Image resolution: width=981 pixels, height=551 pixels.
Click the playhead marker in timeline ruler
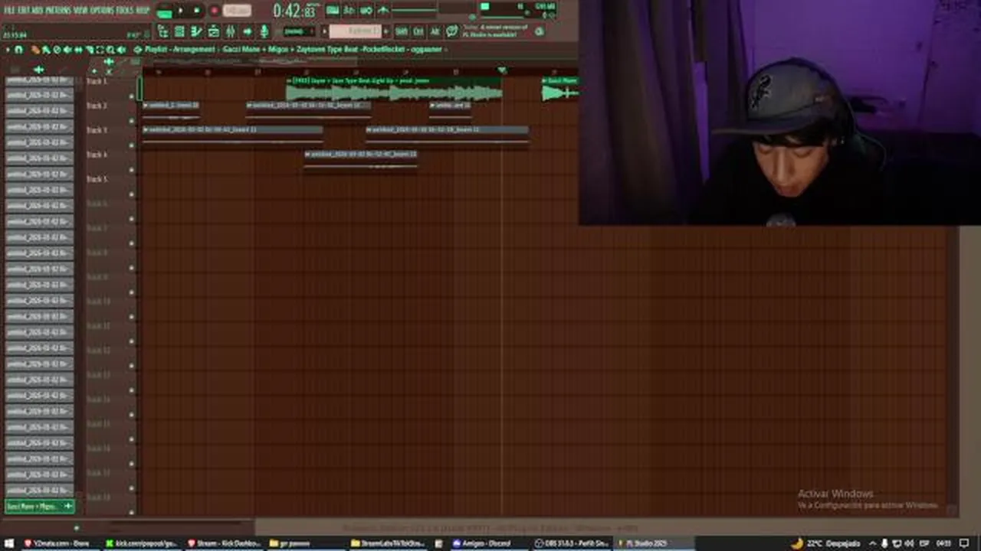click(502, 70)
